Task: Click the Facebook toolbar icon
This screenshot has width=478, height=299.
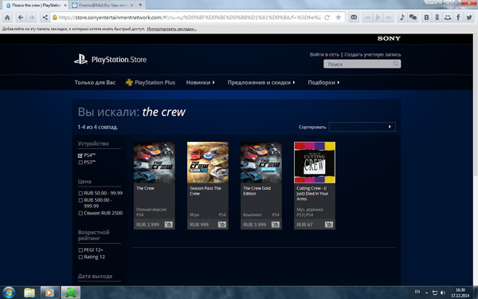Action: click(458, 18)
